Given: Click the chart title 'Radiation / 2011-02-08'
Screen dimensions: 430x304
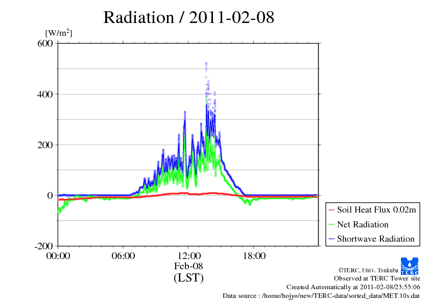Looking at the screenshot, I should [188, 17].
